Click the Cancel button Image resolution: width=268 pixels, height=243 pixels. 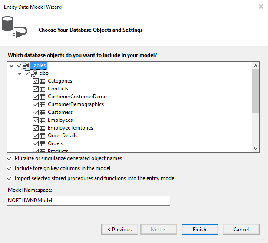[241, 230]
